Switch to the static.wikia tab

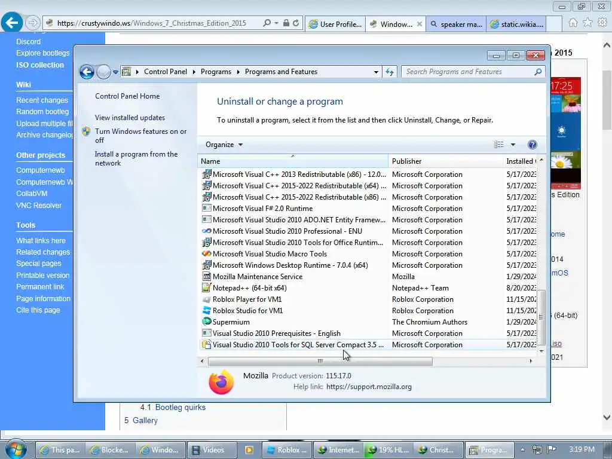(517, 24)
